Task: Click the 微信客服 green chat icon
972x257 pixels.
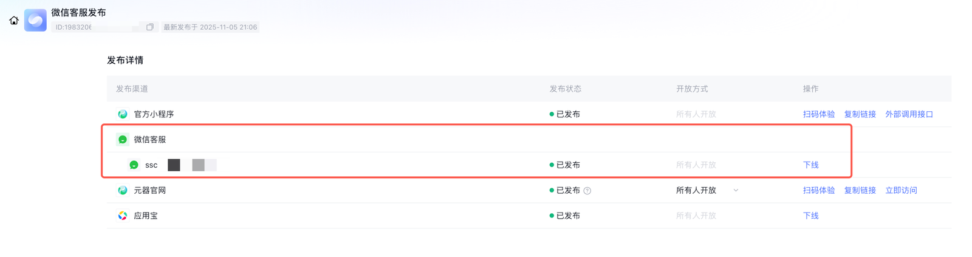Action: (123, 140)
